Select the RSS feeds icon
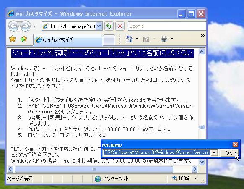244x189 pixels. (146, 39)
